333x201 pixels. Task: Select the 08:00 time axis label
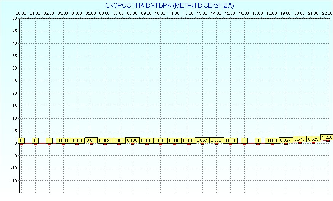pos(132,13)
